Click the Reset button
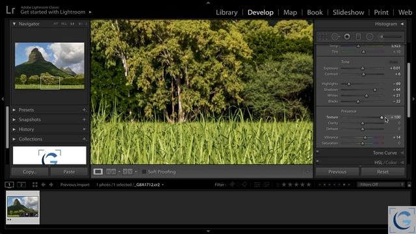This screenshot has height=234, width=416. point(383,172)
